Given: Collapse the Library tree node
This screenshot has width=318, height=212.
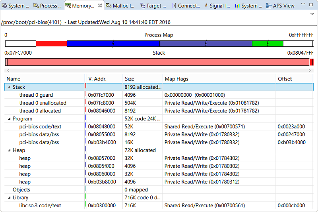Looking at the screenshot, I should click(9, 198).
